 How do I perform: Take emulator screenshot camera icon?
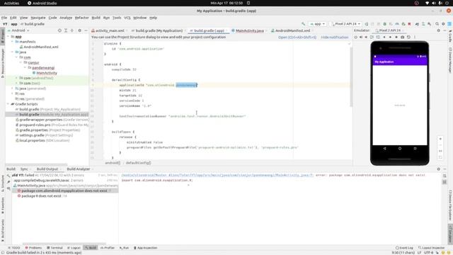click(403, 37)
